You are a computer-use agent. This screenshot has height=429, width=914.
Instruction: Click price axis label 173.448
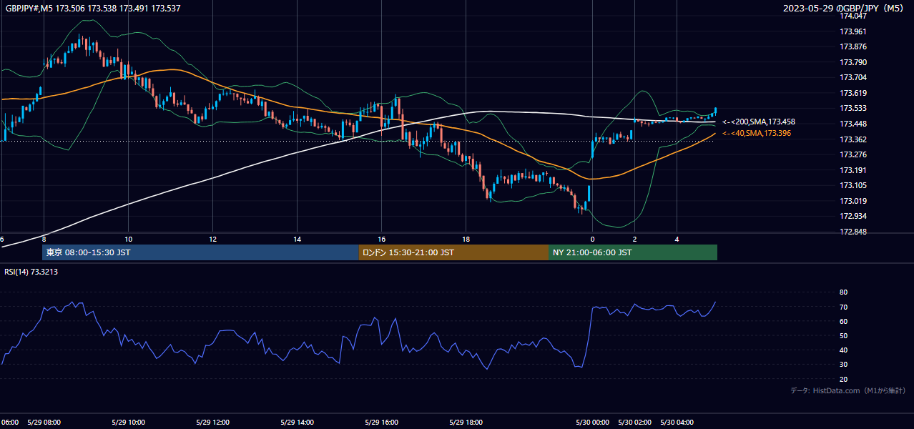853,124
